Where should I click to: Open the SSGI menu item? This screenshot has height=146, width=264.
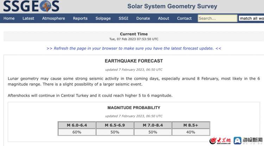124,18
